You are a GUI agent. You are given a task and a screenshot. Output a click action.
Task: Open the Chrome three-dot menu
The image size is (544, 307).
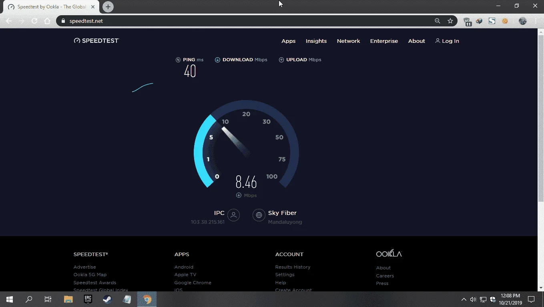[536, 21]
